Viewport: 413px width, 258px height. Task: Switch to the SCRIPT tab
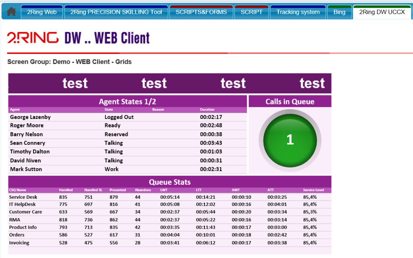[x=252, y=12]
